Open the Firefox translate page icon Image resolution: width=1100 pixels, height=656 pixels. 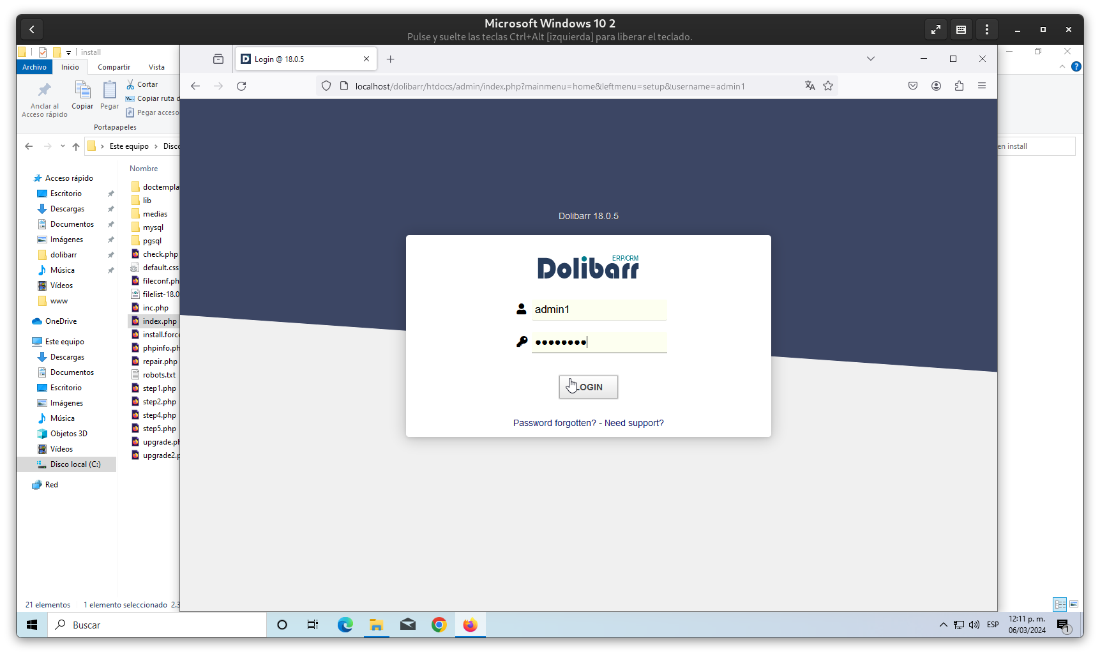click(810, 86)
